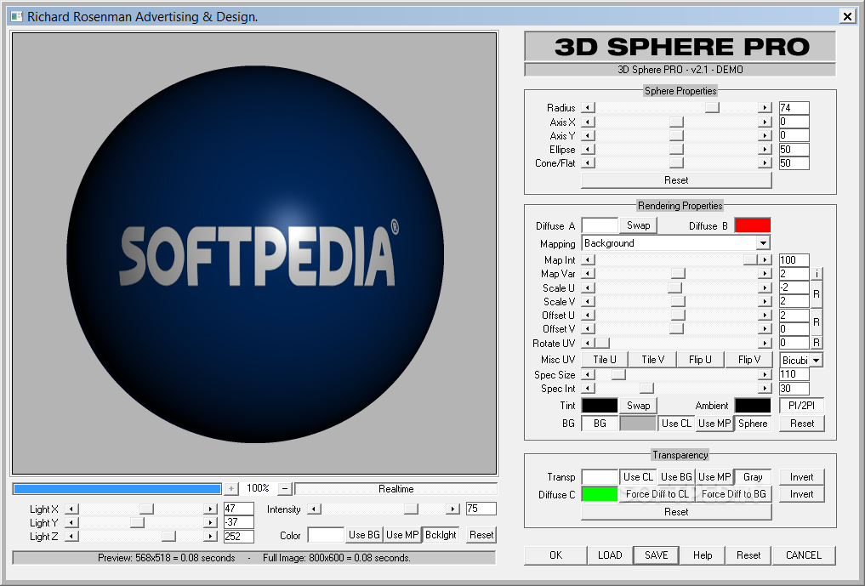The height and width of the screenshot is (586, 865).
Task: Click Reset in Transparency section
Action: pos(676,512)
